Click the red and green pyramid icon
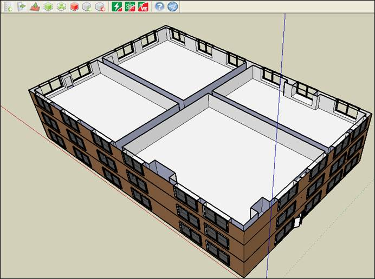Viewport: 375px width, 279px height. point(35,7)
